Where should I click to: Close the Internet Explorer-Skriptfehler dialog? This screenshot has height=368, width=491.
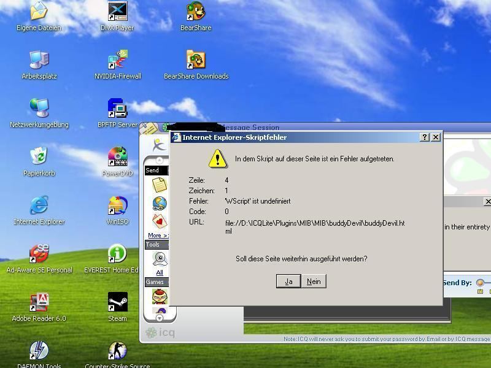[x=436, y=137]
